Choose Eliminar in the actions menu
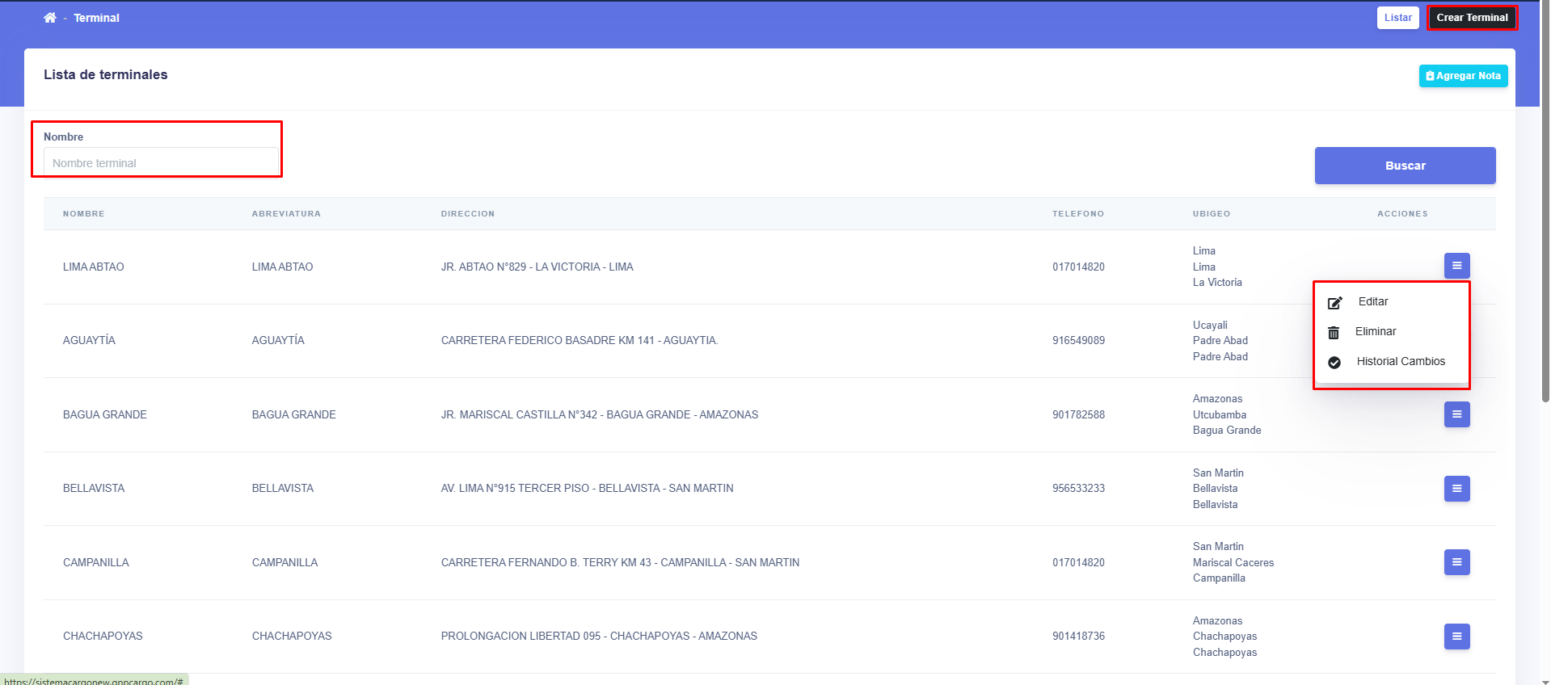This screenshot has width=1551, height=685. 1376,332
